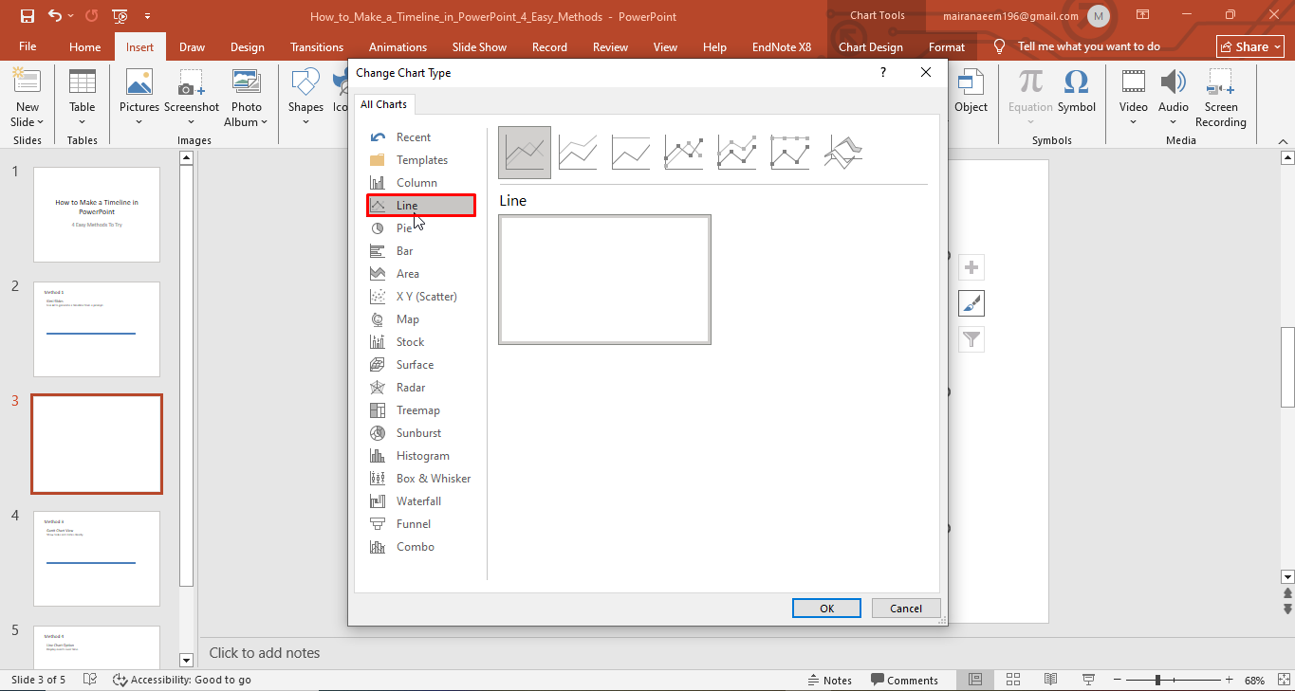
Task: Start slideshow from beginning in quick access toolbar
Action: tap(120, 16)
